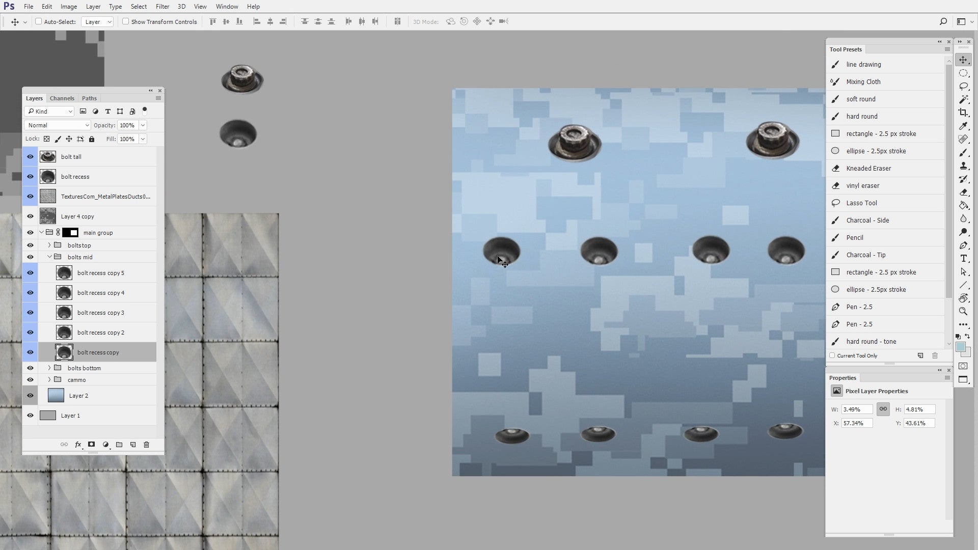Switch to the Channels tab
This screenshot has width=978, height=550.
point(62,98)
